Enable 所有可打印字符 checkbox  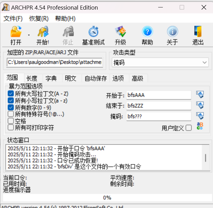[11, 128]
